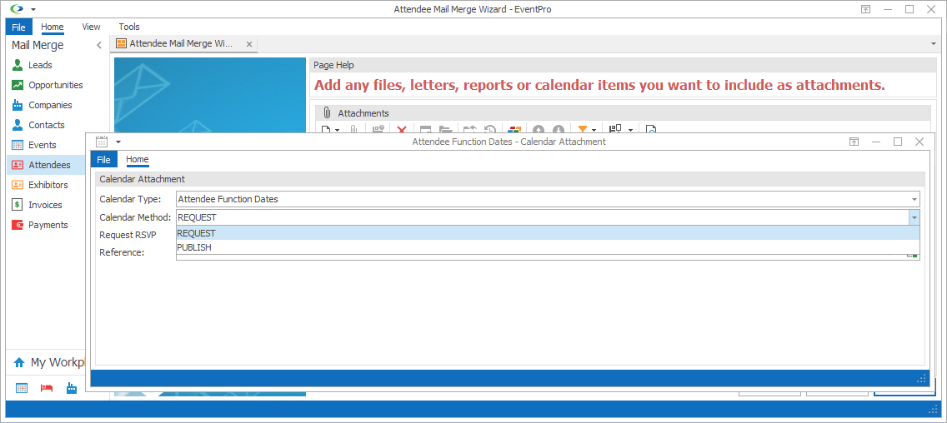947x423 pixels.
Task: Open the Leads mail merge
Action: pyautogui.click(x=40, y=65)
